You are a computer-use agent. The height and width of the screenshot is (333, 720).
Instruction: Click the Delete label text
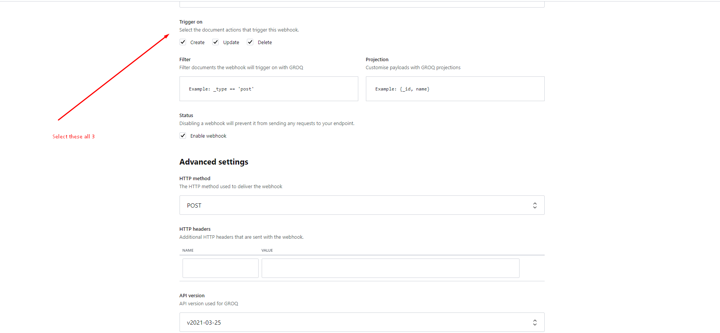265,43
